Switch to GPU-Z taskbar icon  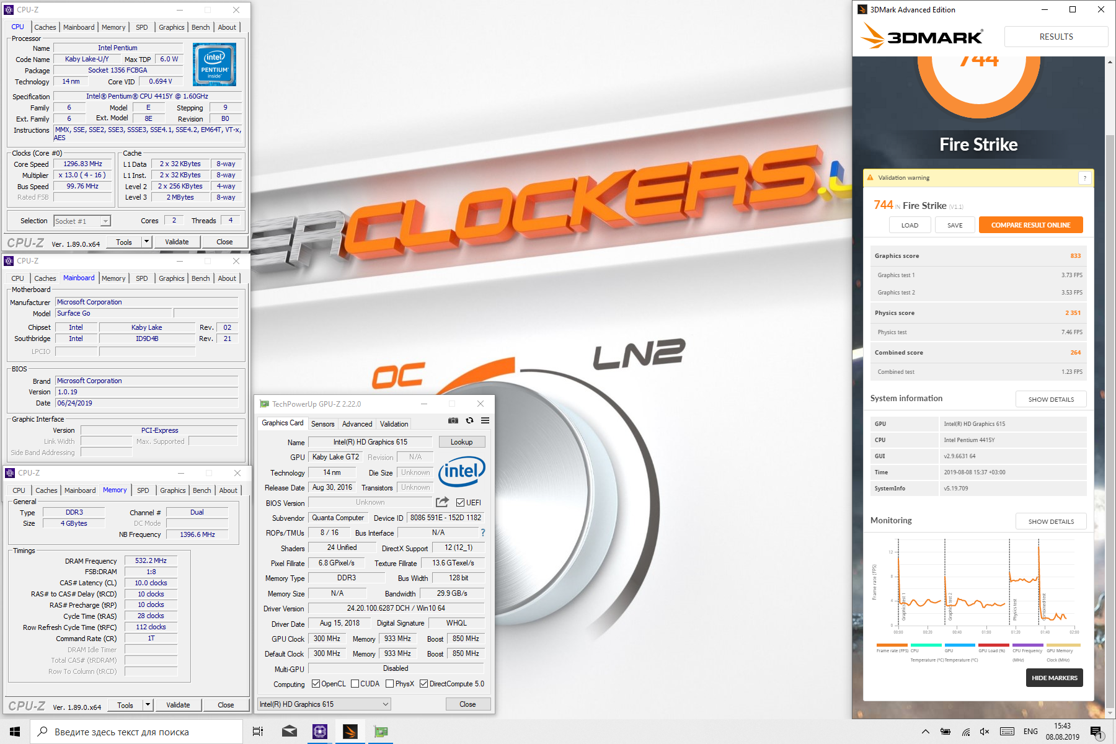(381, 732)
